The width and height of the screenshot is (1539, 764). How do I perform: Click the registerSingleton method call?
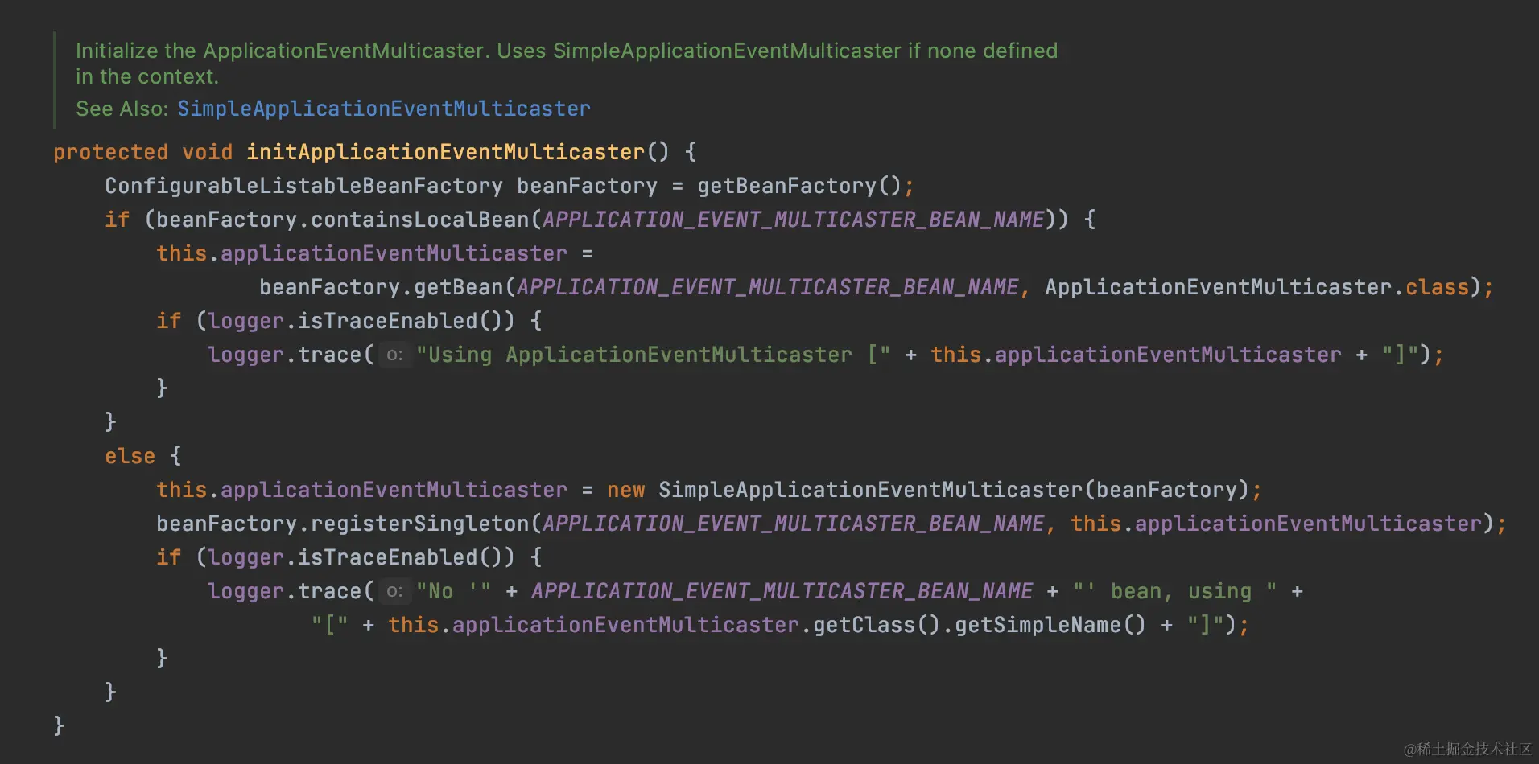(x=420, y=524)
